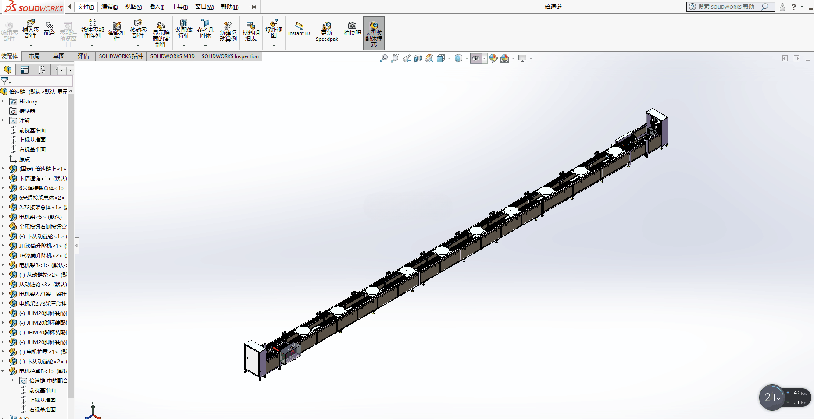Toggle Large Assembly Mode (大型装配体模式)
The width and height of the screenshot is (814, 419).
(x=374, y=33)
